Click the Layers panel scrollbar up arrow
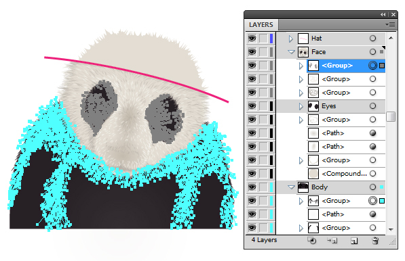The height and width of the screenshot is (261, 405). point(391,38)
